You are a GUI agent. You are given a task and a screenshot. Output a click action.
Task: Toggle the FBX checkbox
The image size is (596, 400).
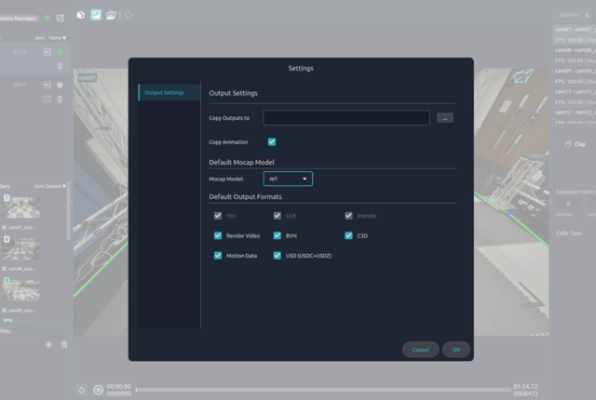click(x=218, y=216)
